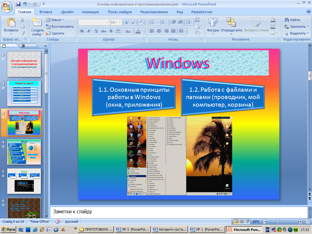Undo last action in quick access toolbar
Image resolution: width=312 pixels, height=234 pixels.
[x=25, y=4]
